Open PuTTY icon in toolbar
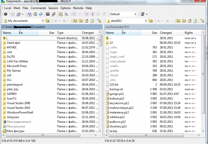The image size is (208, 144). click(x=53, y=14)
